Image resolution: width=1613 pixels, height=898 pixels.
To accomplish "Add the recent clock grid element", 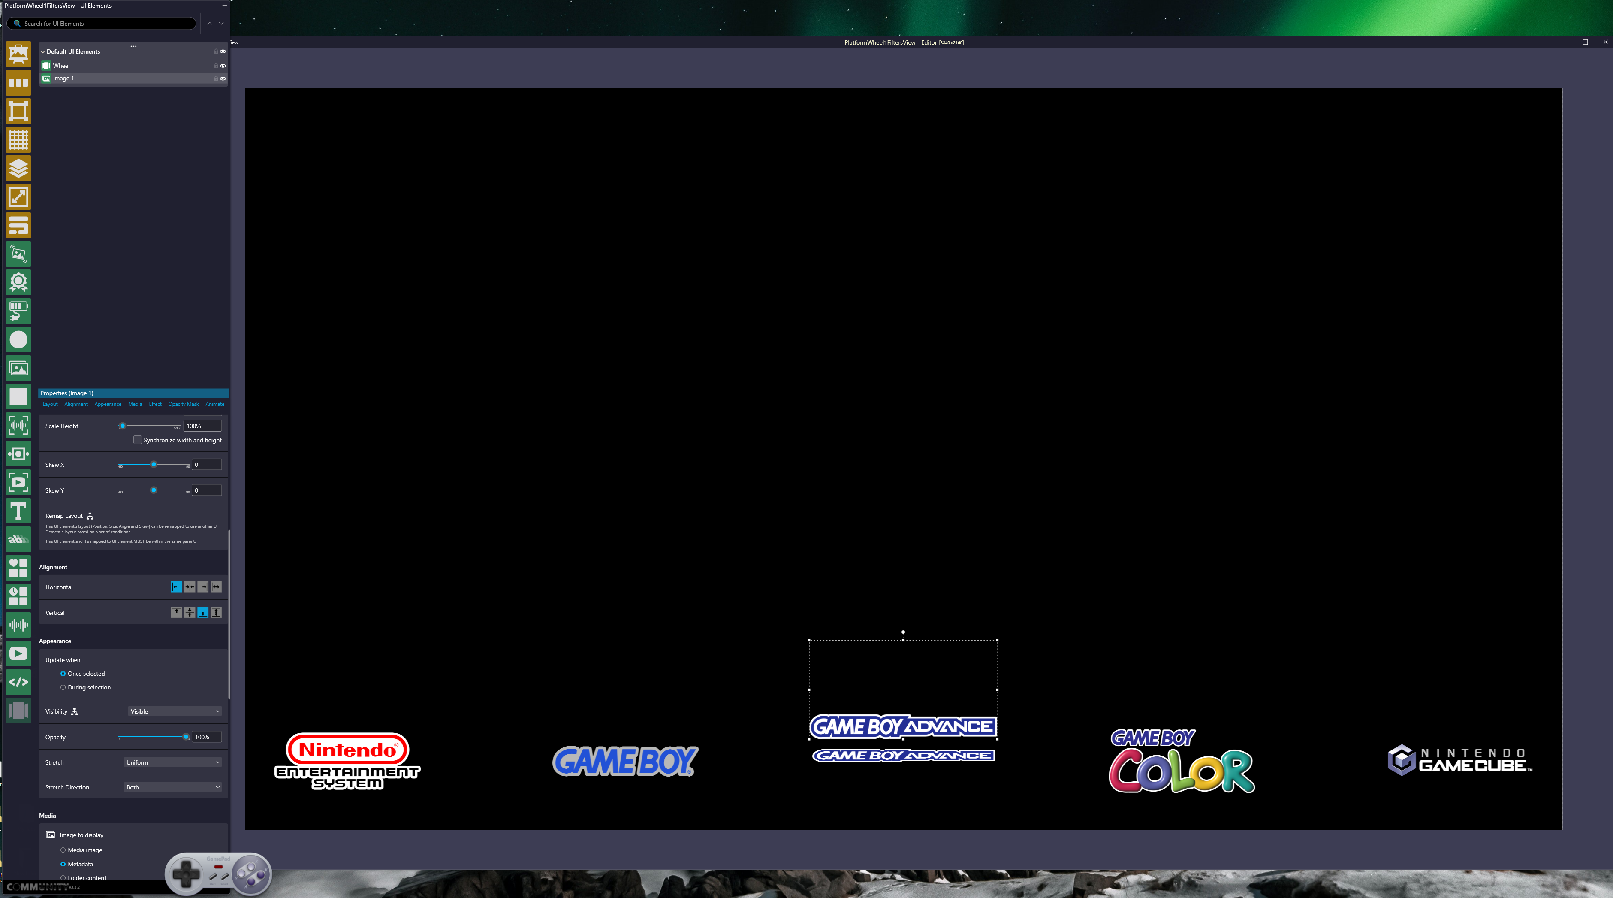I will [x=18, y=596].
